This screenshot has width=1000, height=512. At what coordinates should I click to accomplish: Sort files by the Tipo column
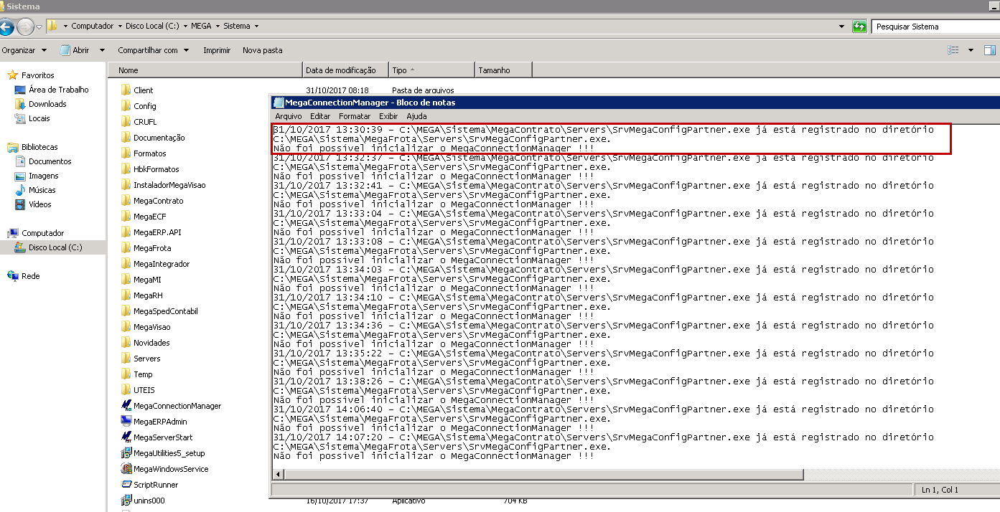pos(431,70)
